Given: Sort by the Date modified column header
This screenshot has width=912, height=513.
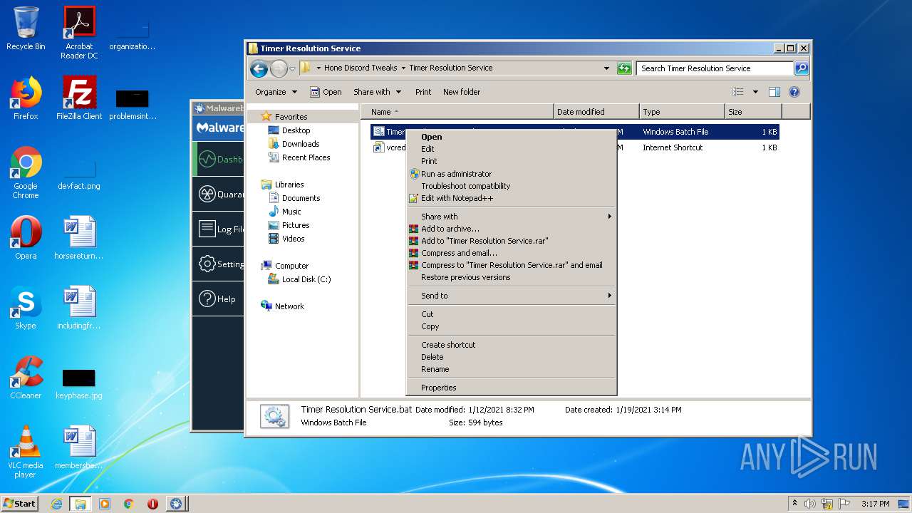Looking at the screenshot, I should pos(596,112).
